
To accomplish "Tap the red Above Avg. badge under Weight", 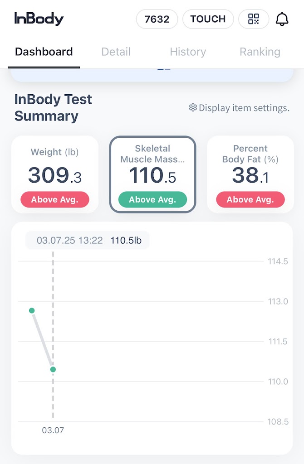I will click(55, 199).
